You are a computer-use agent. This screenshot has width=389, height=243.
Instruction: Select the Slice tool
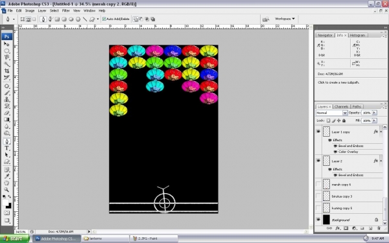tap(6, 78)
